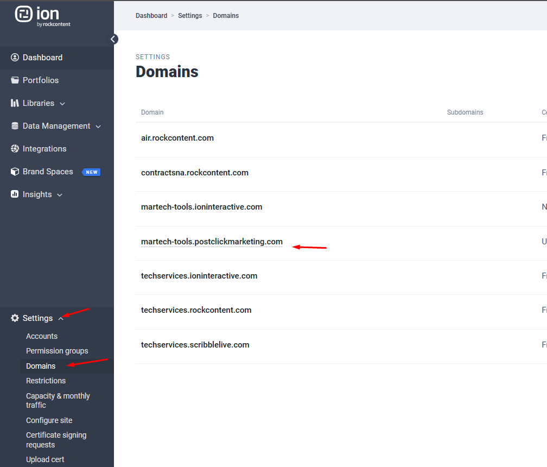Go to Integrations page
Screen dimensions: 547x467
click(44, 149)
